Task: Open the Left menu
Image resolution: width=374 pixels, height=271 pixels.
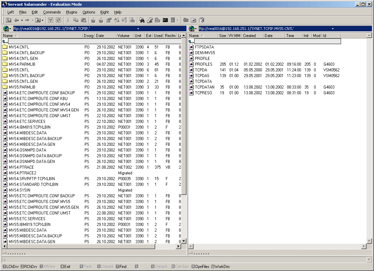Action: tap(10, 12)
